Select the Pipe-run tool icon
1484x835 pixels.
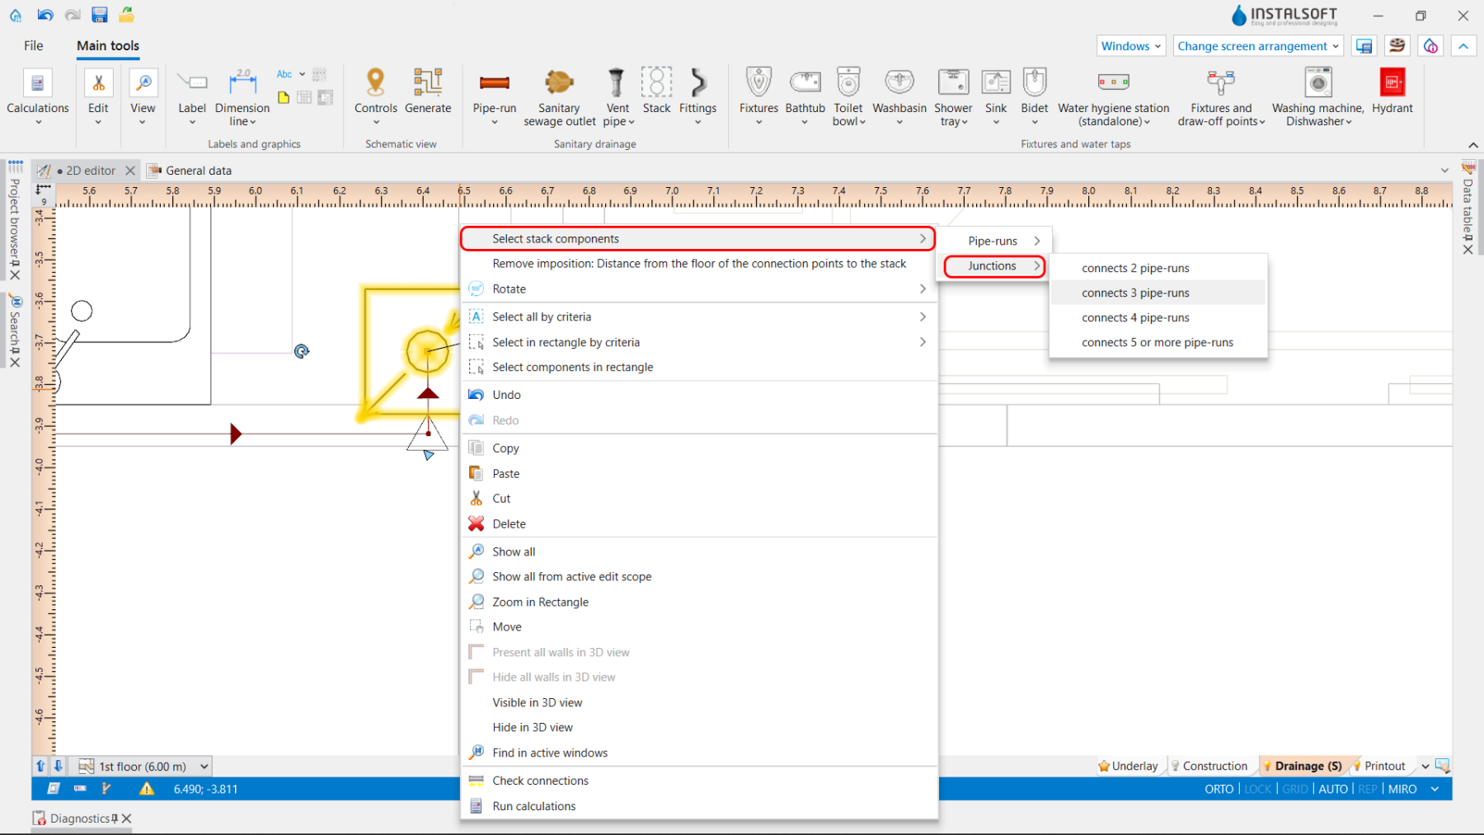pyautogui.click(x=494, y=83)
